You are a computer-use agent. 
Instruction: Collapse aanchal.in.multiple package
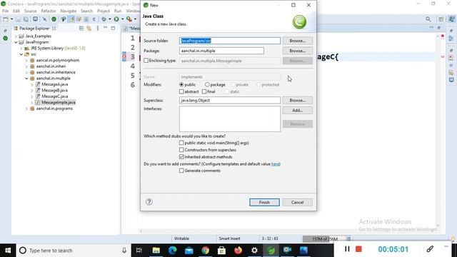[26, 79]
